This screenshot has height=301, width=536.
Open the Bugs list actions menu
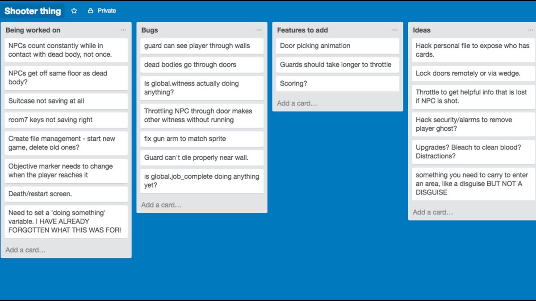[x=259, y=30]
